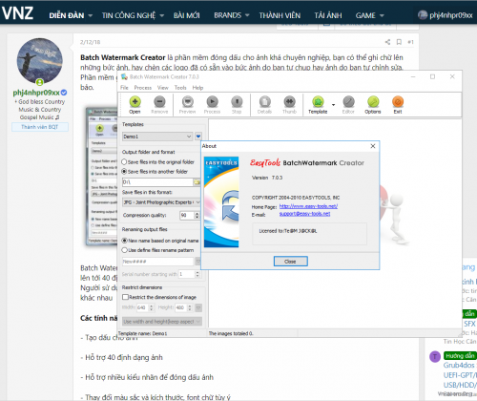Expand the Demo1 templates dropdown
This screenshot has height=401, width=477.
157,137
